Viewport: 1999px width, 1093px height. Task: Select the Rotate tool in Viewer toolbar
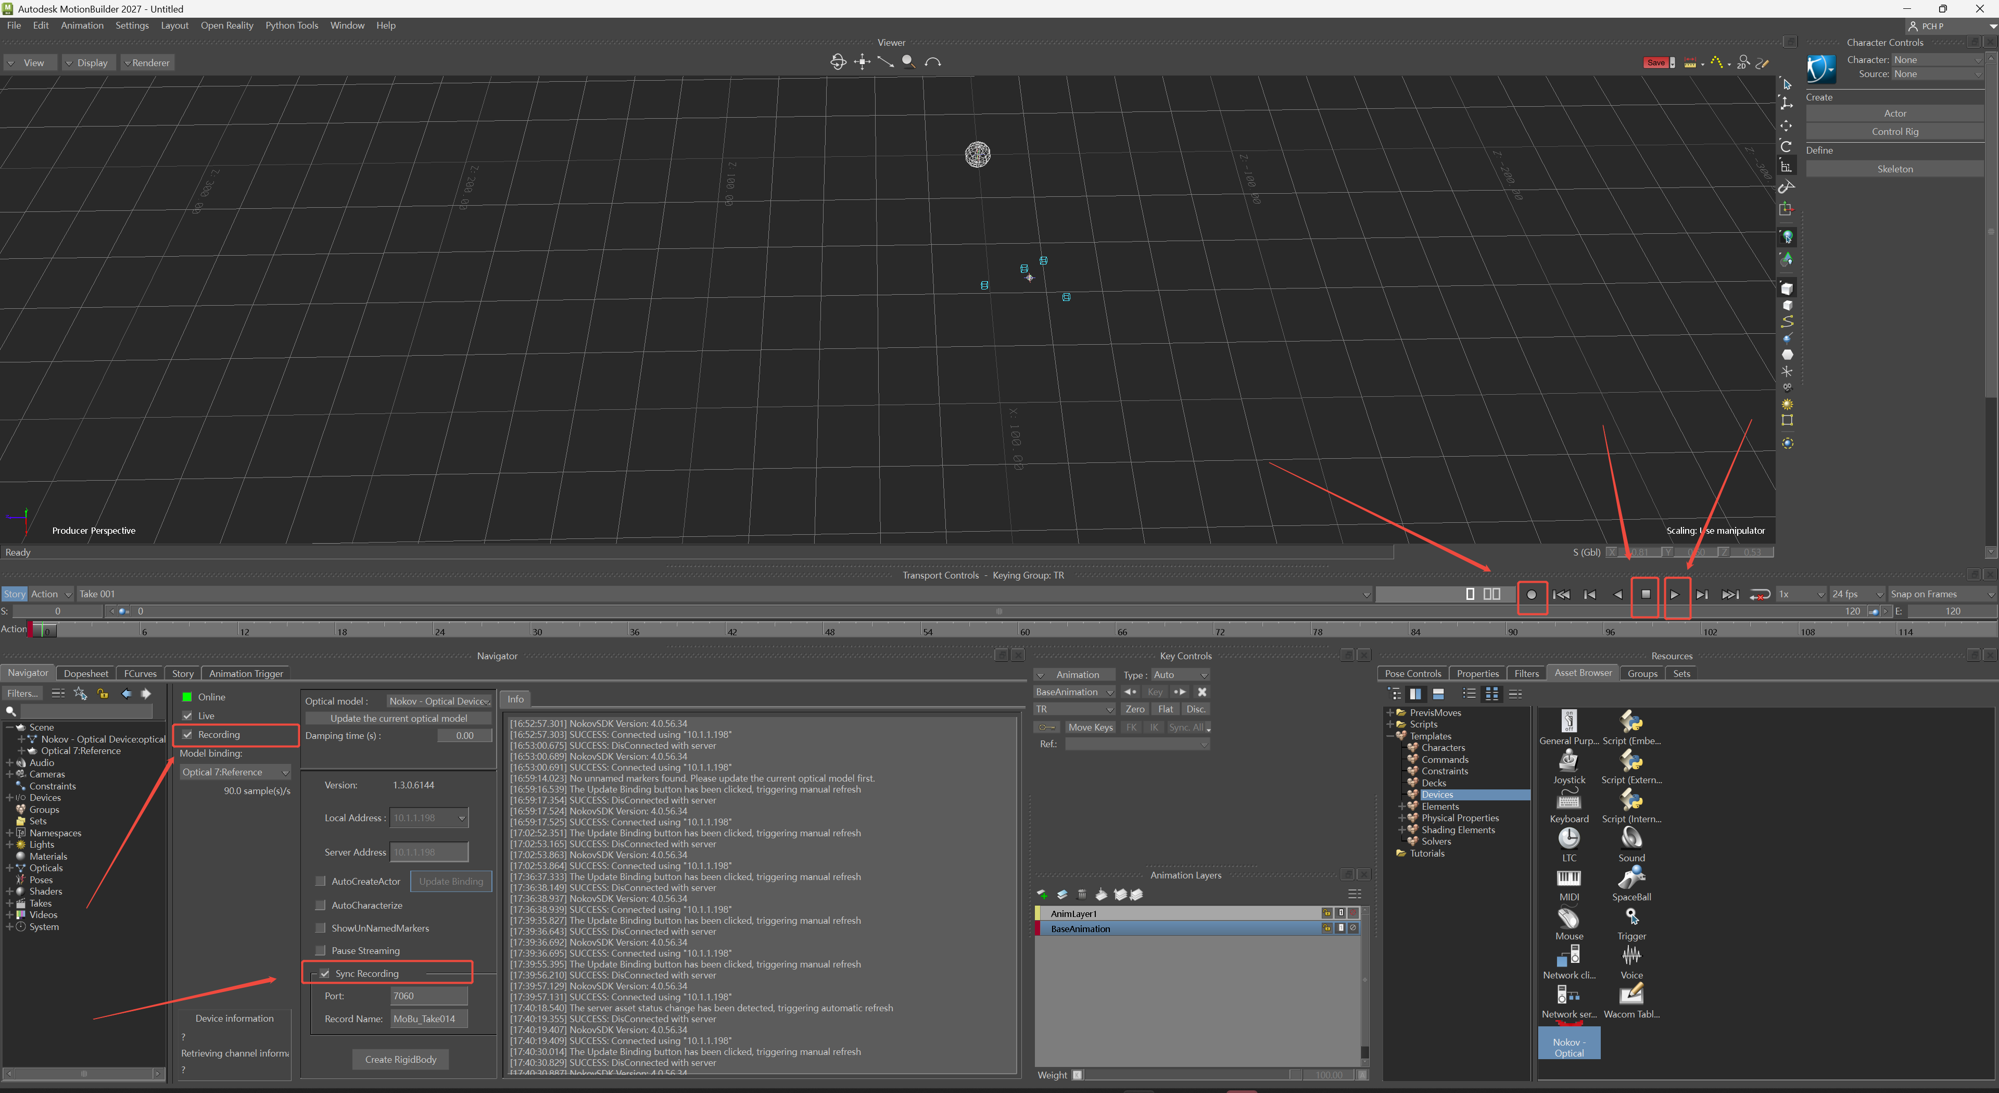(1787, 146)
